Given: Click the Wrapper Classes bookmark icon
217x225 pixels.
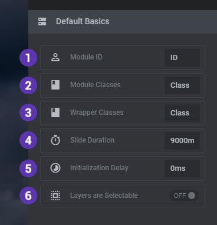Looking at the screenshot, I should (55, 113).
